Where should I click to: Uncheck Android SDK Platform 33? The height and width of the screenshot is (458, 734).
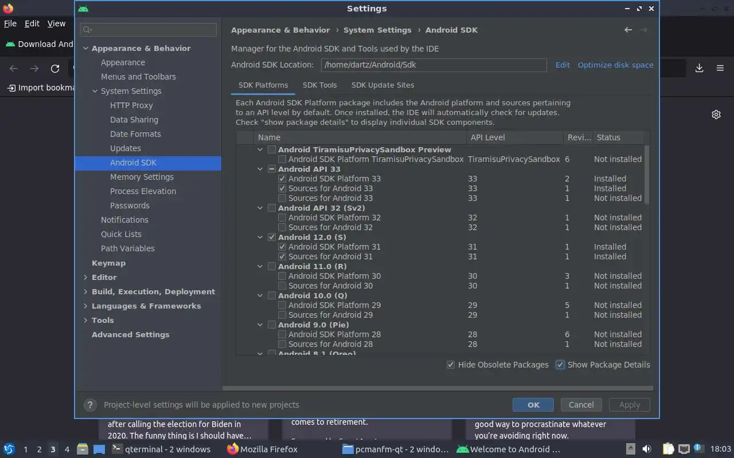coord(282,179)
